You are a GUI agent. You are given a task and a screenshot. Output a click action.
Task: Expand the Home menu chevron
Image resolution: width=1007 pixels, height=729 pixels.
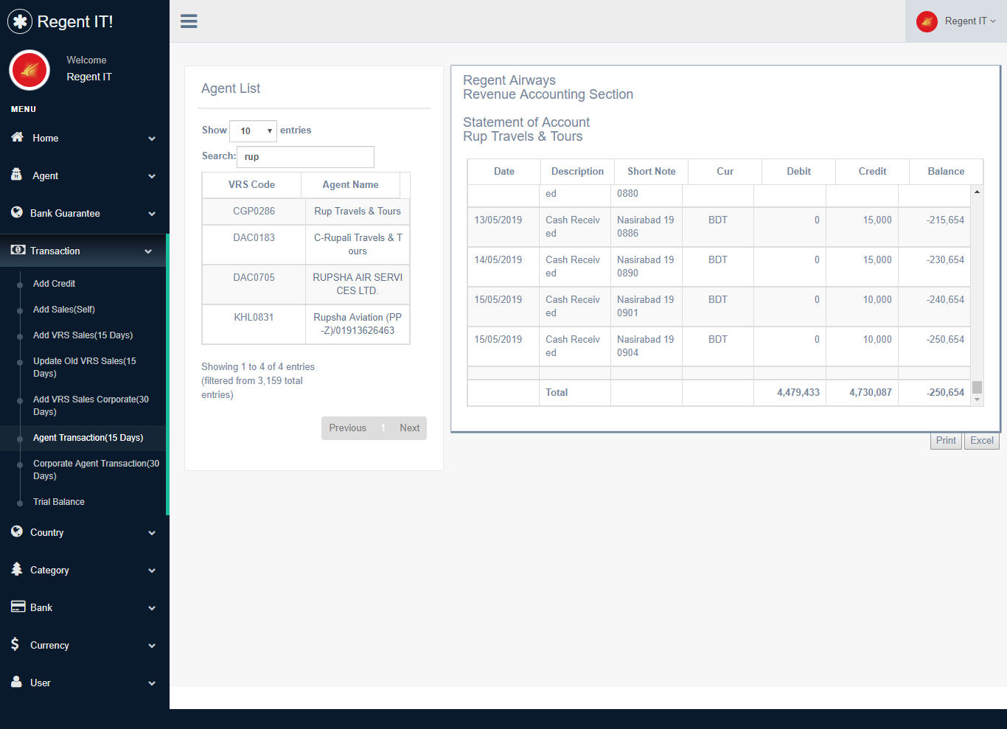tap(152, 139)
